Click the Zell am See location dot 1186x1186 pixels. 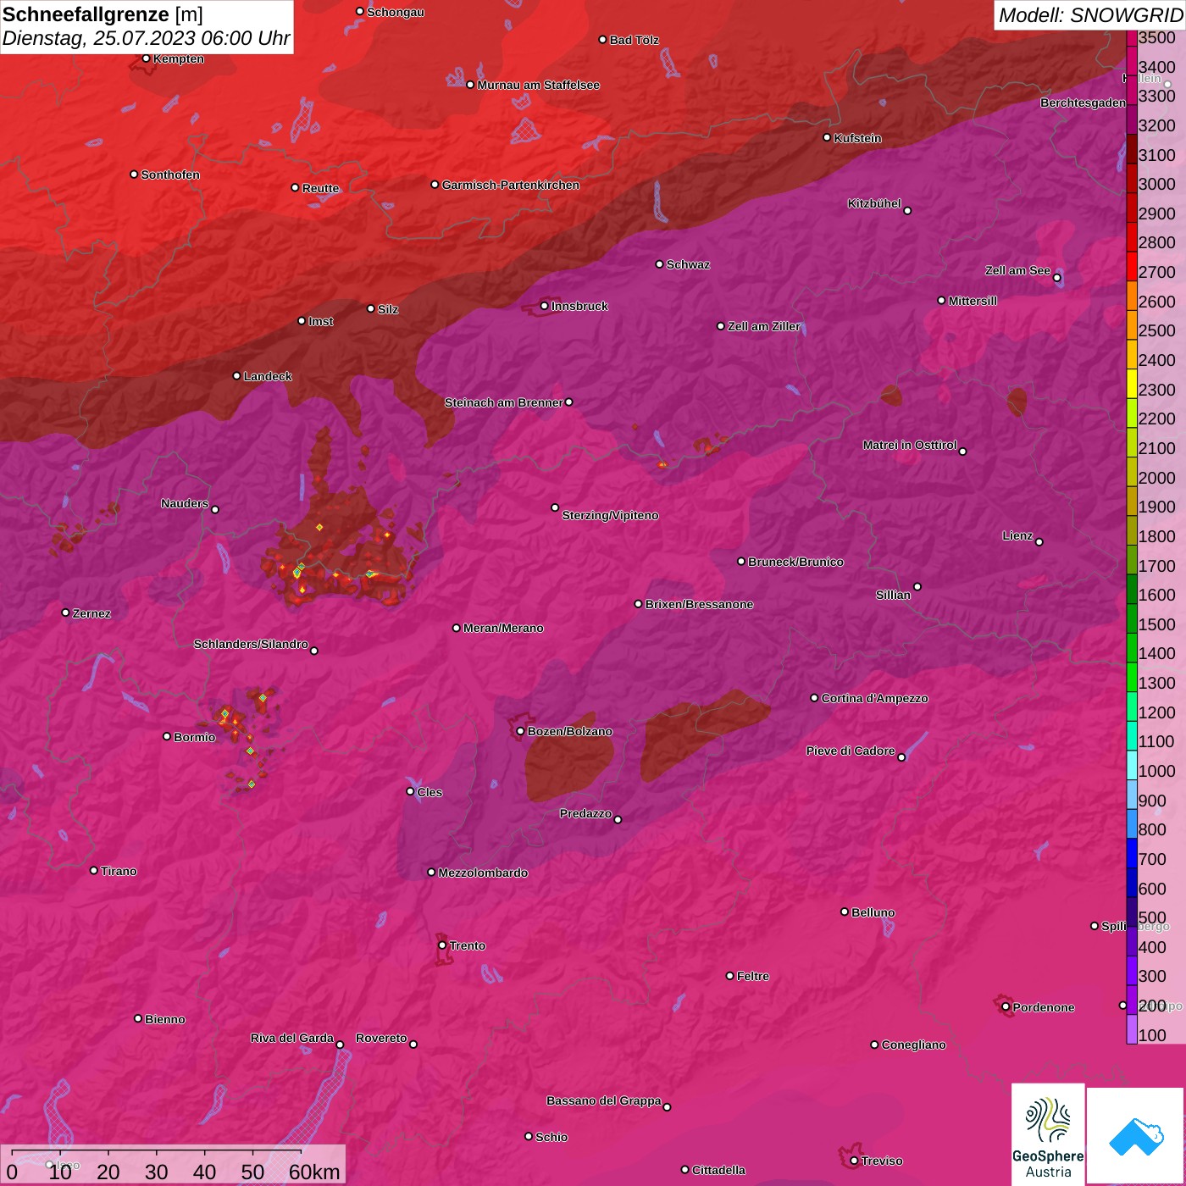[1057, 278]
